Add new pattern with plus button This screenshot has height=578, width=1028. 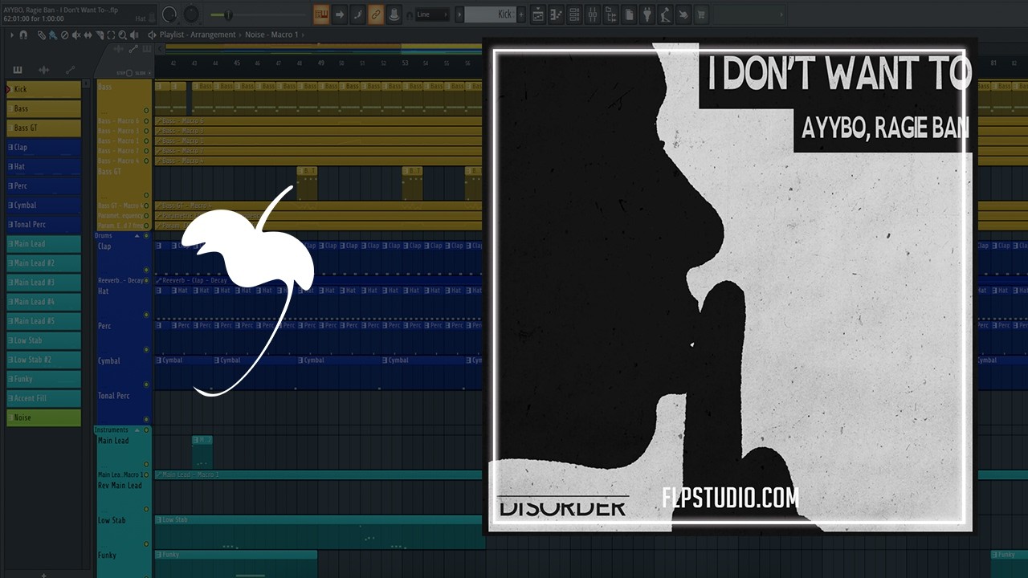click(521, 14)
